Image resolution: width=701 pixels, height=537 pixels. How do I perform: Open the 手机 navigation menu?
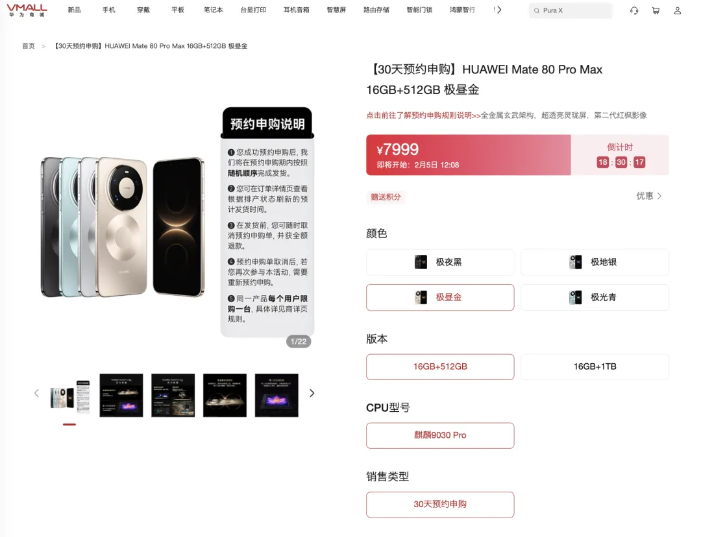[108, 10]
